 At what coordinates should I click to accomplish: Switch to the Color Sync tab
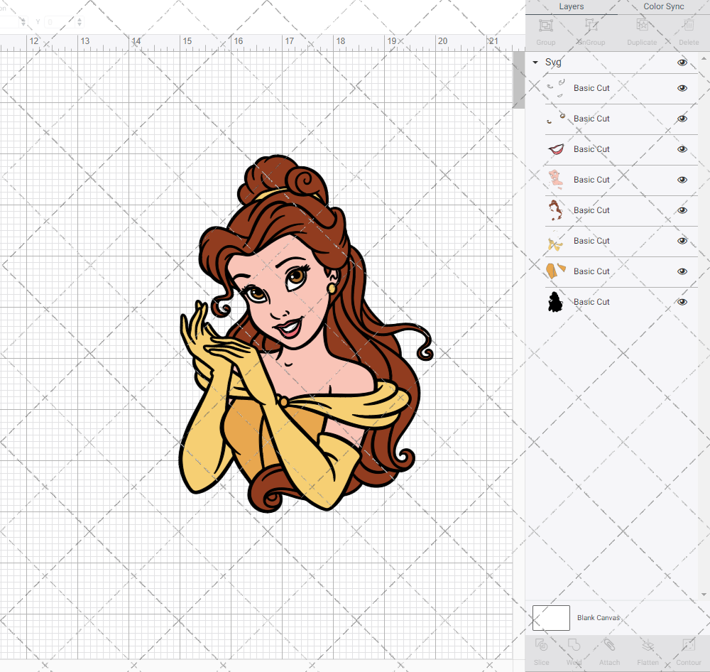(663, 6)
